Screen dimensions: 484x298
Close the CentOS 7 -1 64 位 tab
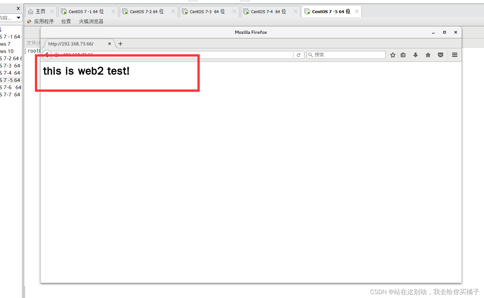113,12
